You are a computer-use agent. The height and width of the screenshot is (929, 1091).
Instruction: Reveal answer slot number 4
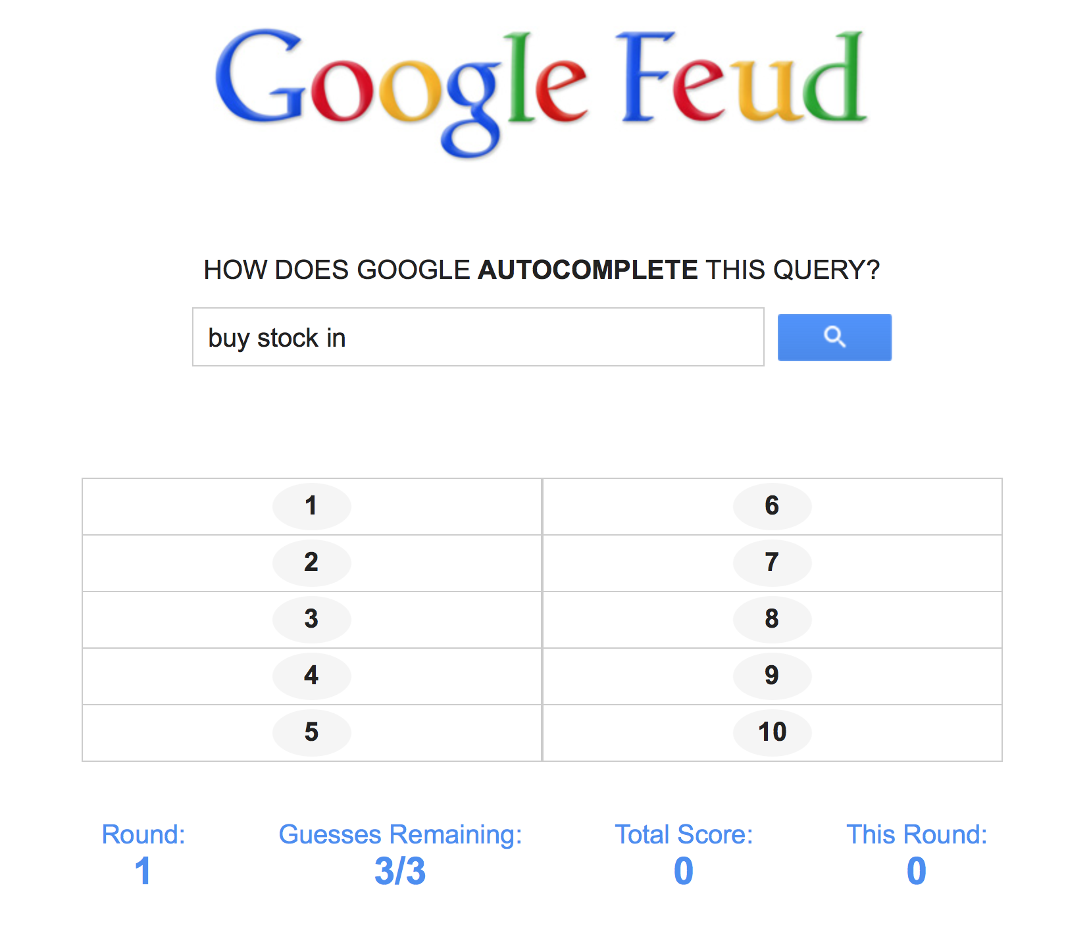pos(311,676)
